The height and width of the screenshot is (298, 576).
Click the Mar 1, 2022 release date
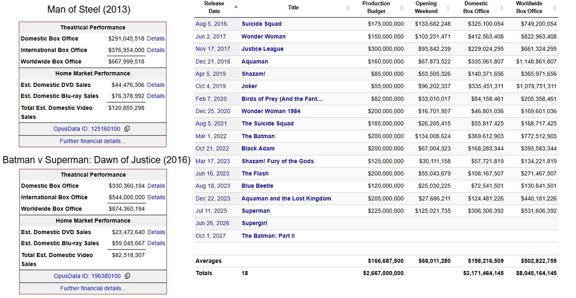click(211, 136)
